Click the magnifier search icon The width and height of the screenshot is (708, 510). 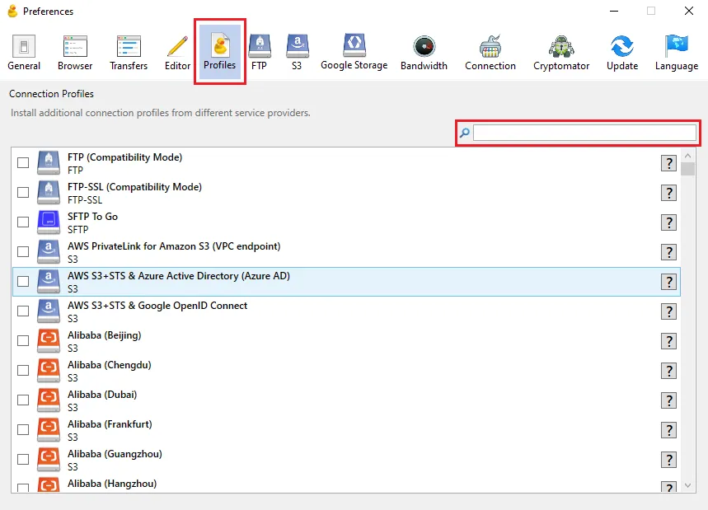[x=465, y=133]
